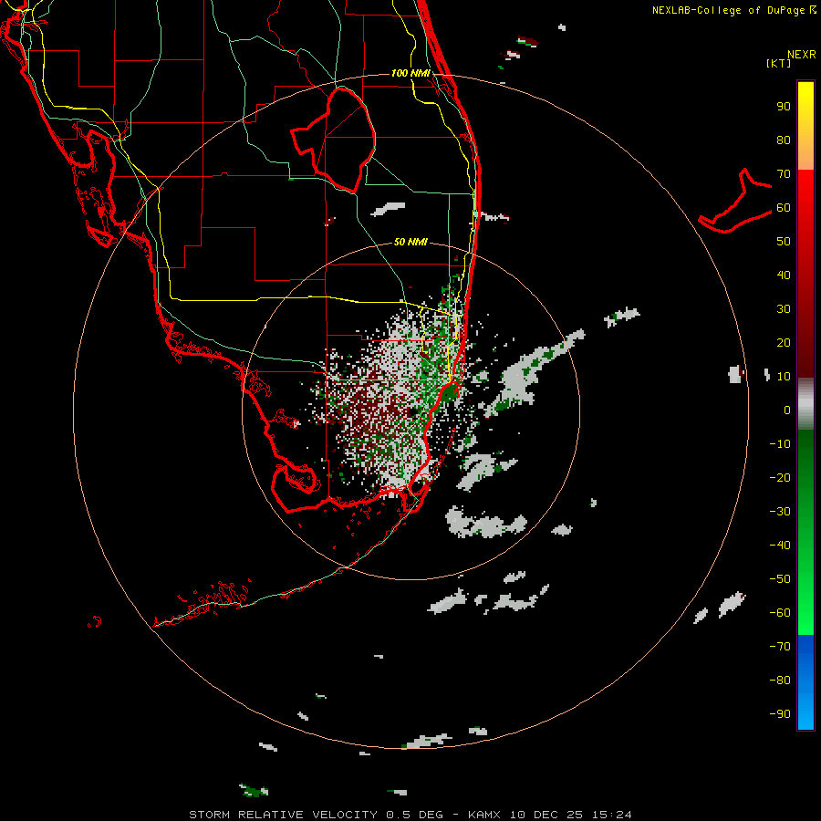Select the 90 value on the velocity scale
Image resolution: width=821 pixels, height=821 pixels.
click(x=784, y=107)
